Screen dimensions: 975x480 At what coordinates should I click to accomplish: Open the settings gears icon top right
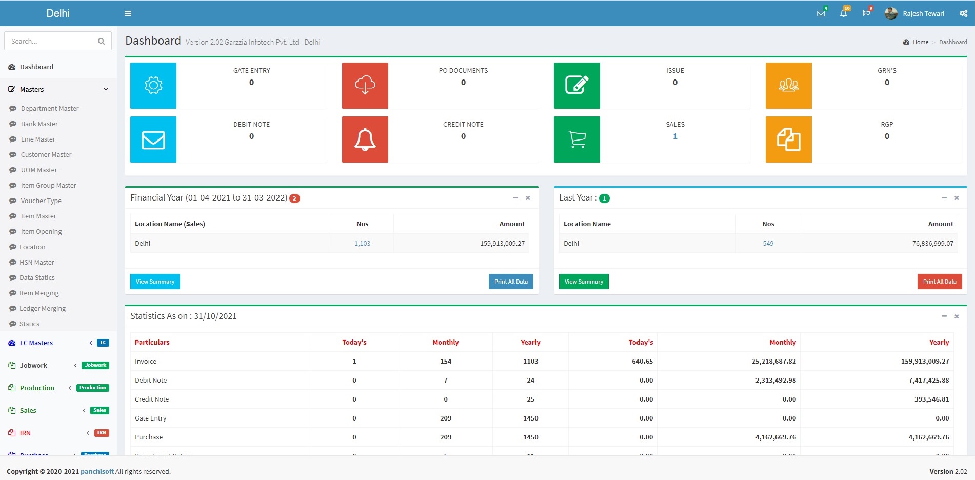coord(963,13)
